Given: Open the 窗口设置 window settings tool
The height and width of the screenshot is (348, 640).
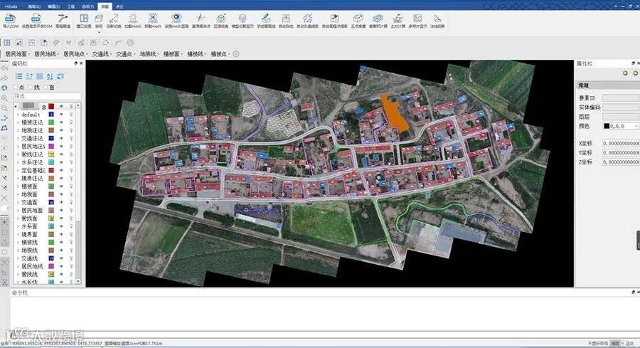Looking at the screenshot, I should pyautogui.click(x=82, y=19).
